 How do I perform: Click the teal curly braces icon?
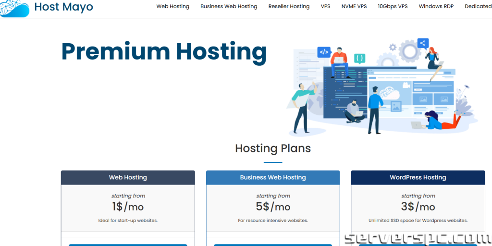point(359,59)
